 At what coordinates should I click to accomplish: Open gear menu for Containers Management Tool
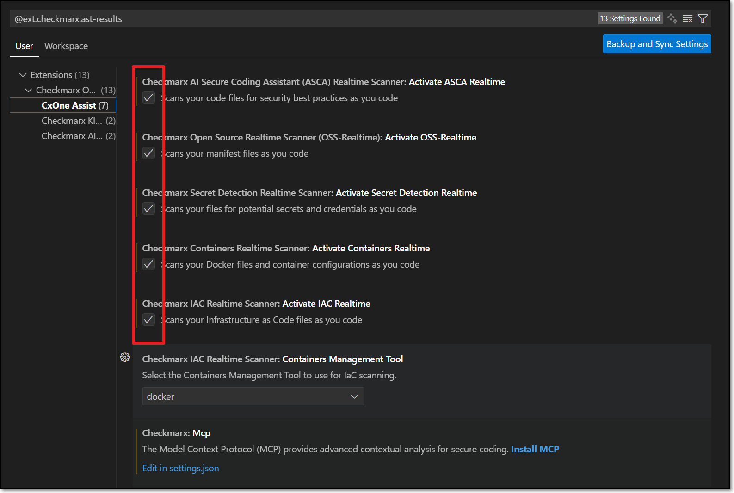click(x=125, y=357)
